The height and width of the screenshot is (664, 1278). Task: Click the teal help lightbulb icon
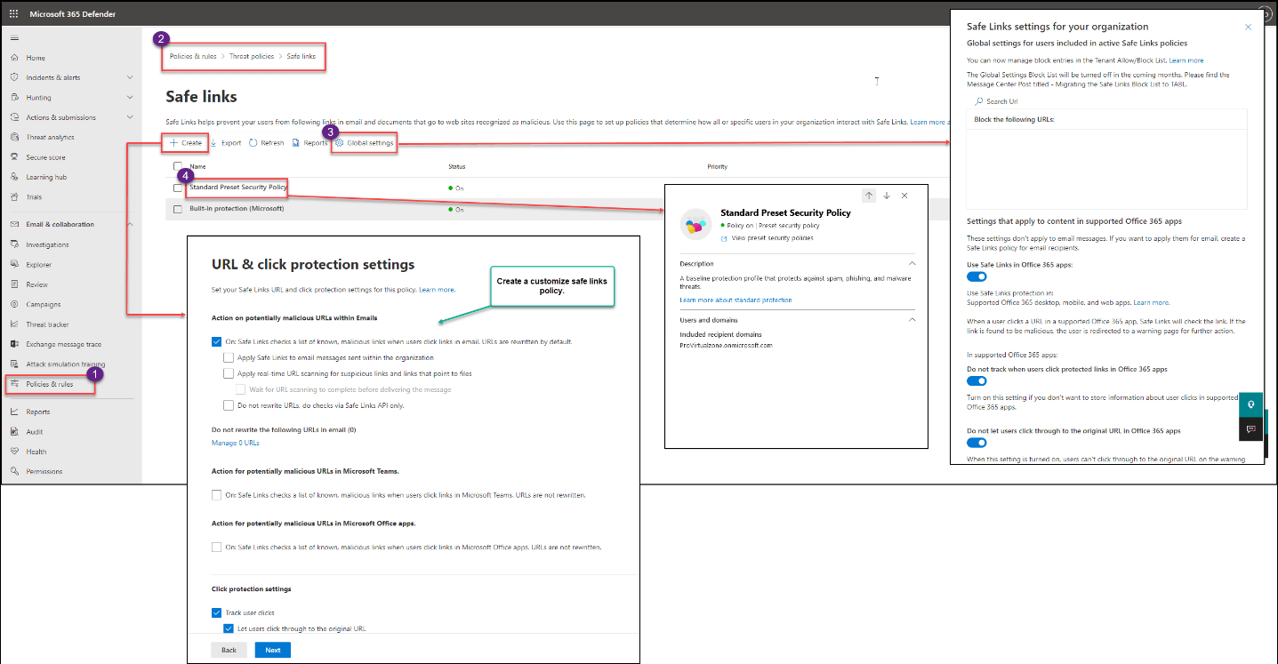[1250, 404]
